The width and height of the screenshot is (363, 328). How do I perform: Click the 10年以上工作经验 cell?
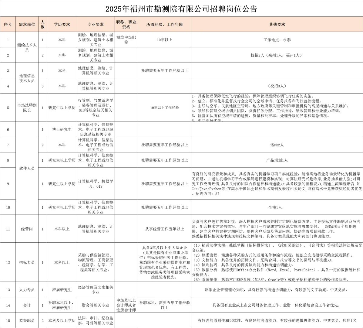[165, 108]
